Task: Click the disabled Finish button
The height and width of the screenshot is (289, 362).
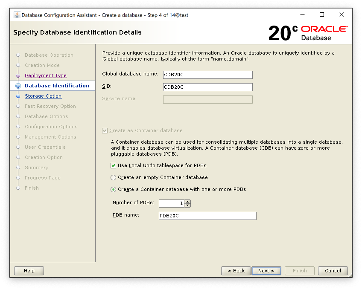Action: click(x=300, y=271)
